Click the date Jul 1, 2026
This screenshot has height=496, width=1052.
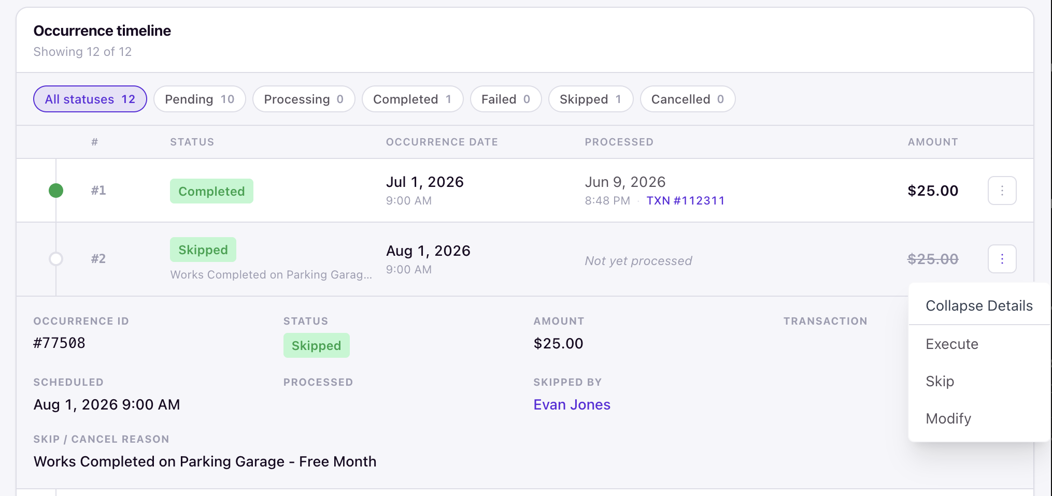[425, 182]
